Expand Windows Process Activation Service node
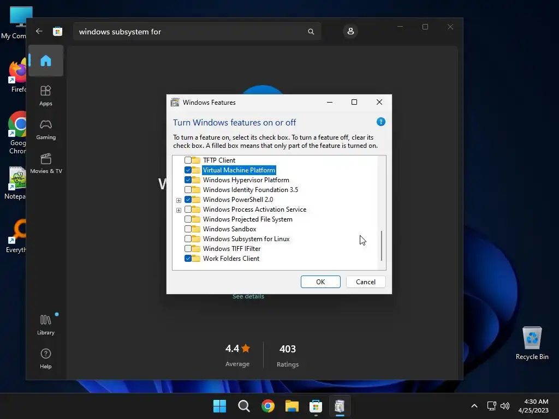Image resolution: width=559 pixels, height=419 pixels. (x=179, y=210)
